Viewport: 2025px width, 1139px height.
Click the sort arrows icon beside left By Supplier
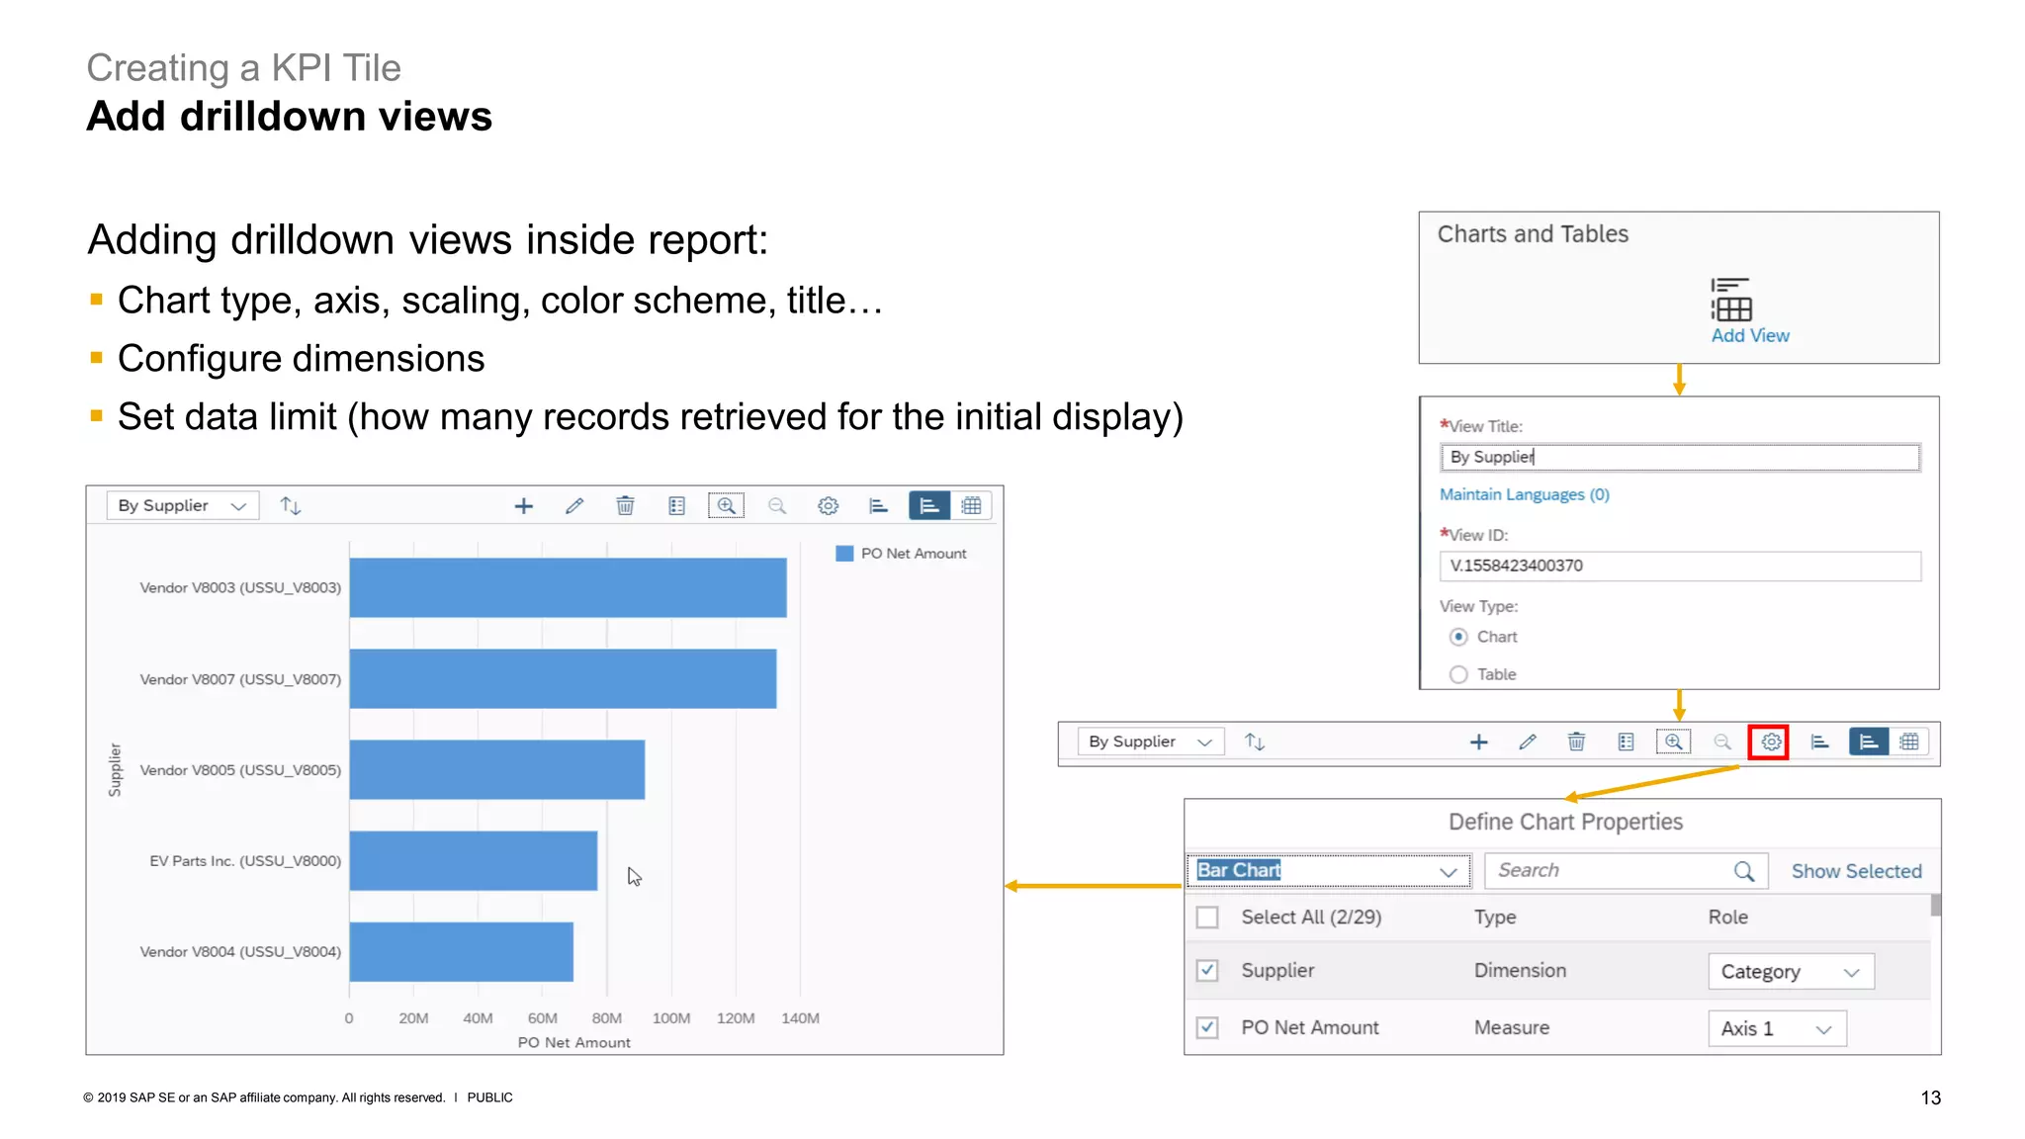point(290,506)
